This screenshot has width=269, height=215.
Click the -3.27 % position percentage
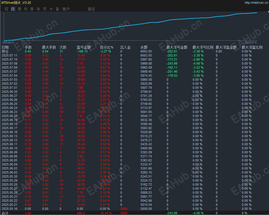pyautogui.click(x=106, y=51)
